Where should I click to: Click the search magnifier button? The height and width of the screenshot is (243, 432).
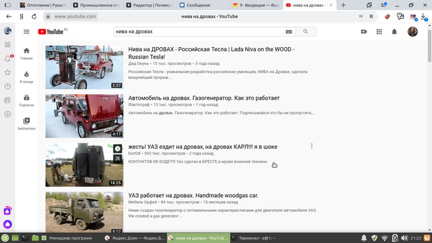306,32
